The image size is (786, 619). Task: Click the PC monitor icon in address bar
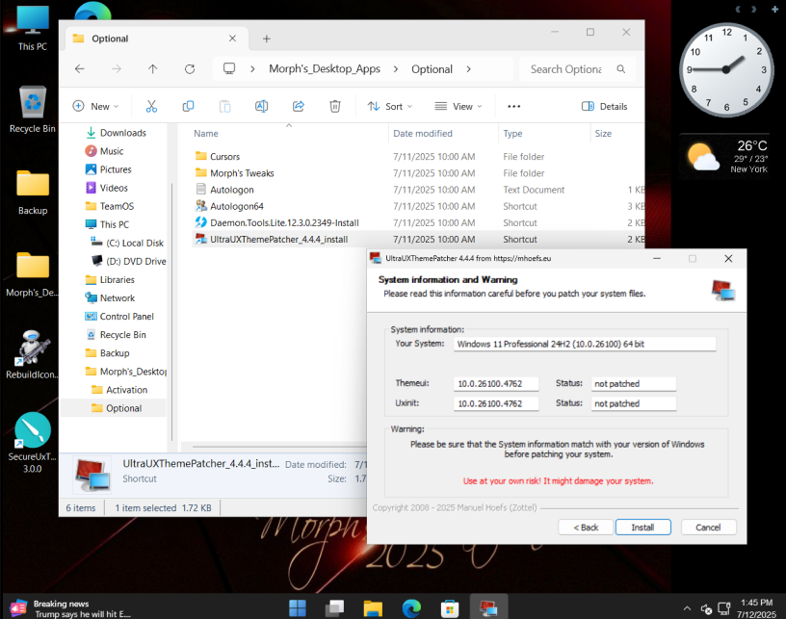tap(229, 68)
